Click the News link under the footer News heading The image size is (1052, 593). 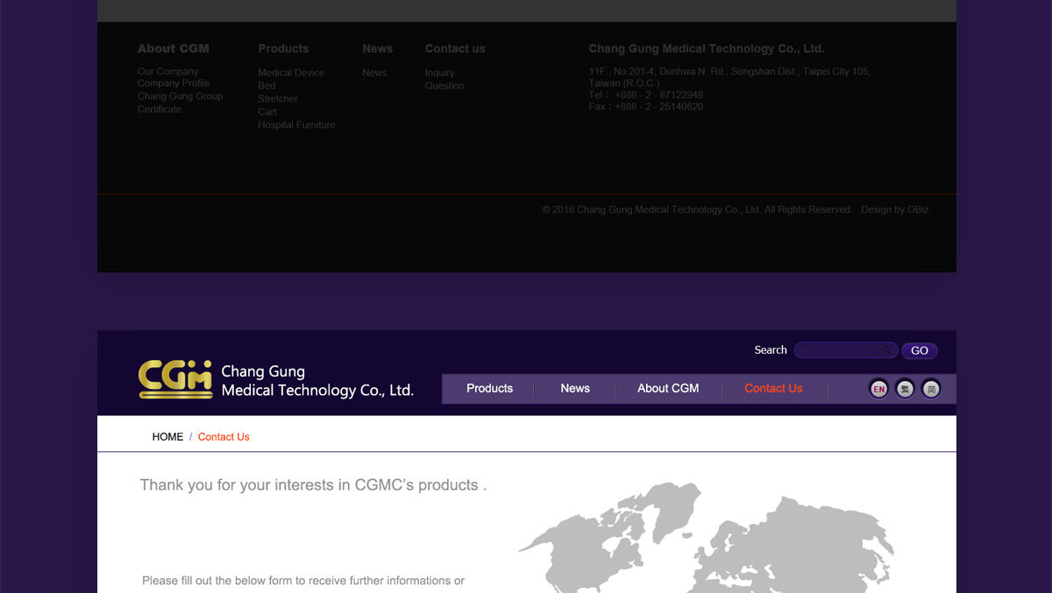[x=374, y=73]
